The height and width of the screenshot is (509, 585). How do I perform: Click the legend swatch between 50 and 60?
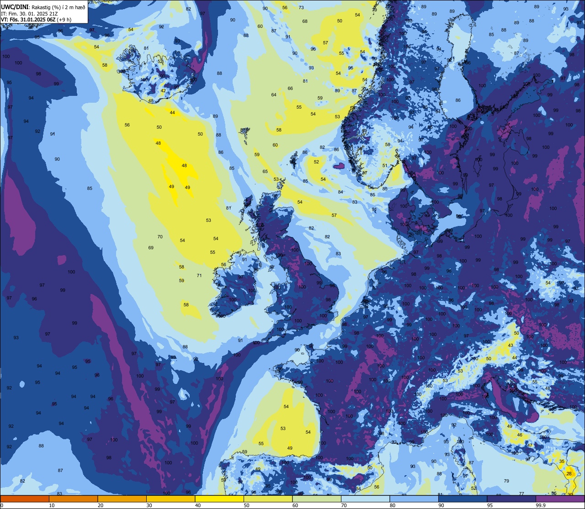268,499
